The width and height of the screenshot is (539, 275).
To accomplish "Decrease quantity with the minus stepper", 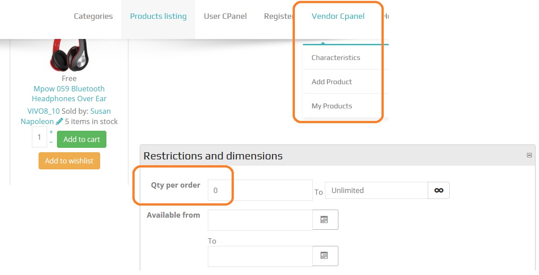I will pyautogui.click(x=51, y=142).
